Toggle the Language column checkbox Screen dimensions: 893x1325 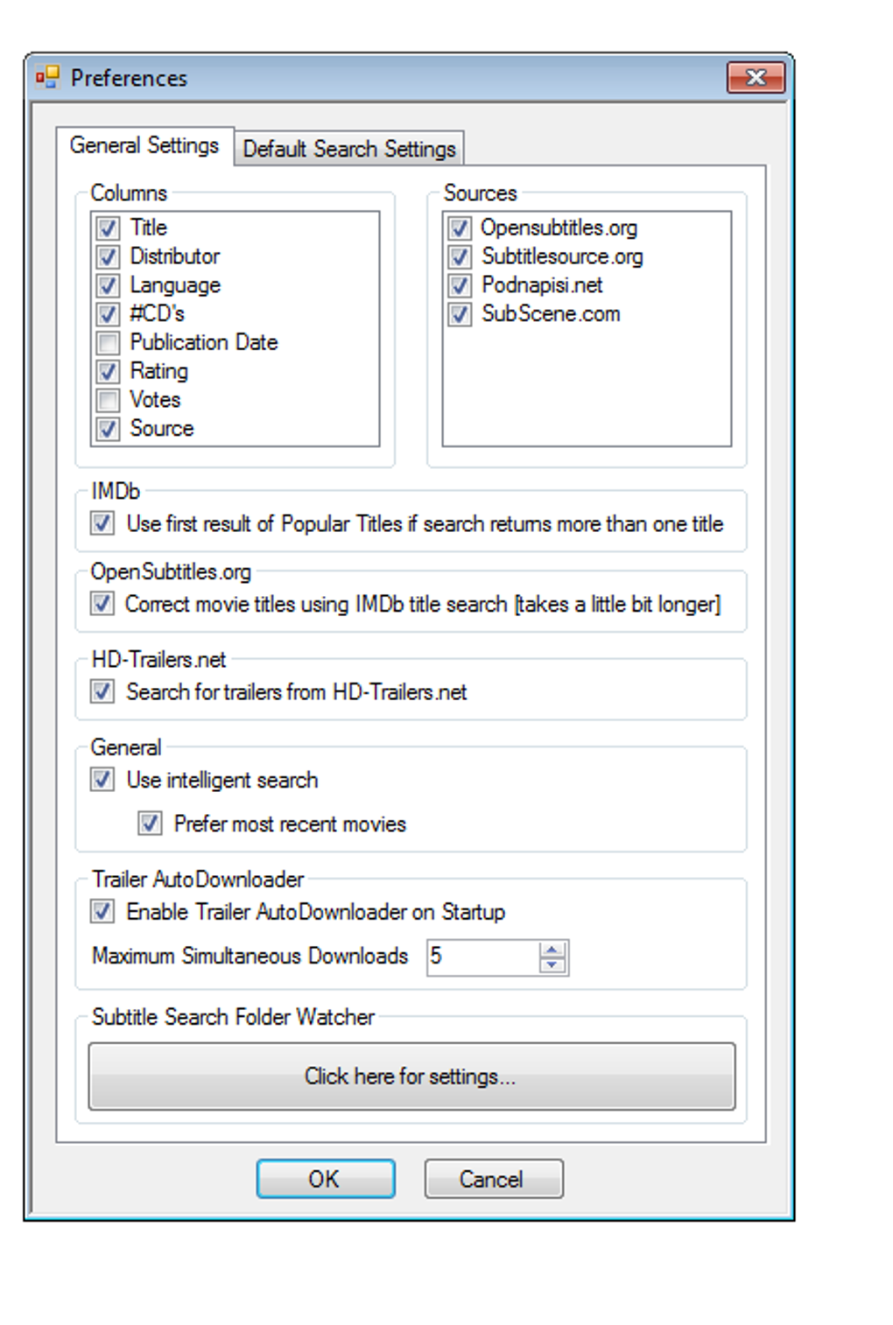pos(106,285)
